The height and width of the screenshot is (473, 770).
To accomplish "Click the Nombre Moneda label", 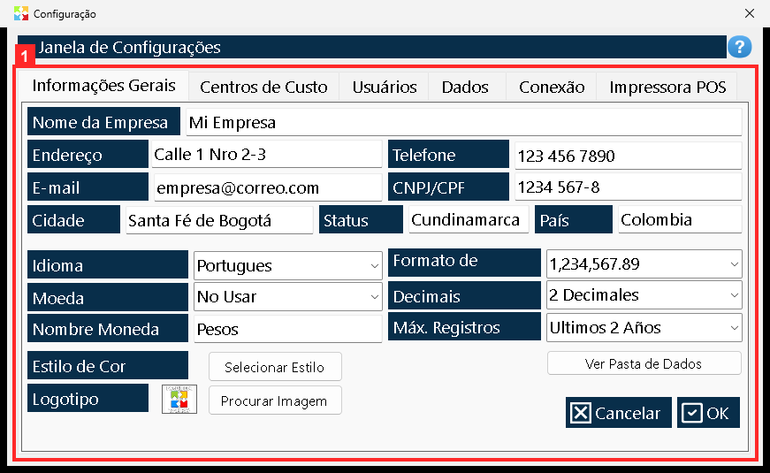I will coord(108,329).
